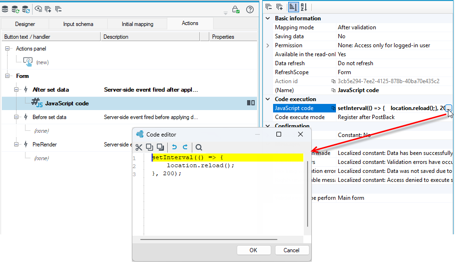
Task: Click the vertical scrollbar in Code editor
Action: (307, 194)
